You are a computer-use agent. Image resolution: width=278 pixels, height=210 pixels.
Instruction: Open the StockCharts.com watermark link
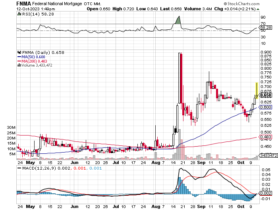pyautogui.click(x=241, y=4)
